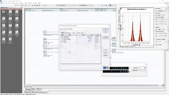Click the Frequency value cell in parameters table
Viewport: 169px width, 95px height.
83,36
